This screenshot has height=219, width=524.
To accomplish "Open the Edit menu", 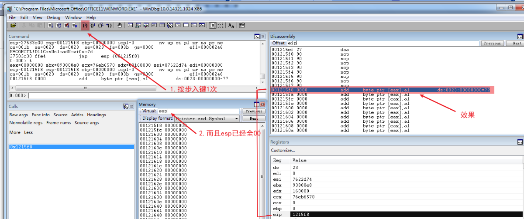I will click(x=24, y=17).
